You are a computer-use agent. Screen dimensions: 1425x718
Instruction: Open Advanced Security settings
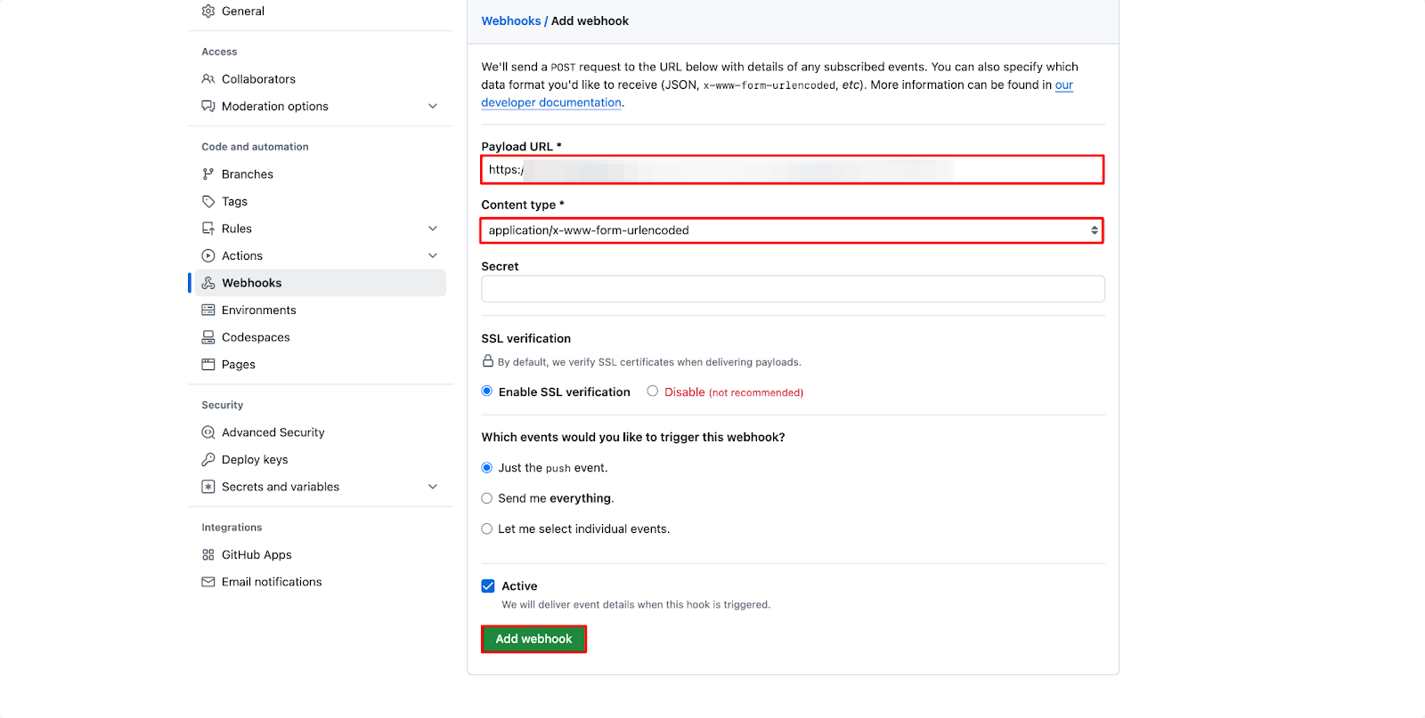273,432
